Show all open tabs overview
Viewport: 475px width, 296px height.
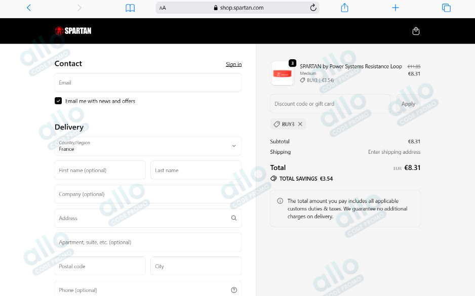point(446,8)
